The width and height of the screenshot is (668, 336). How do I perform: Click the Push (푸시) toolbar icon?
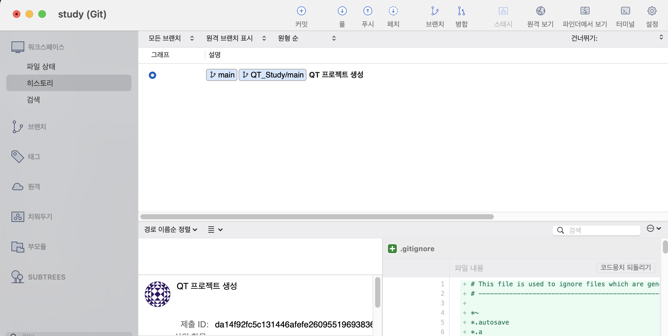tap(367, 11)
